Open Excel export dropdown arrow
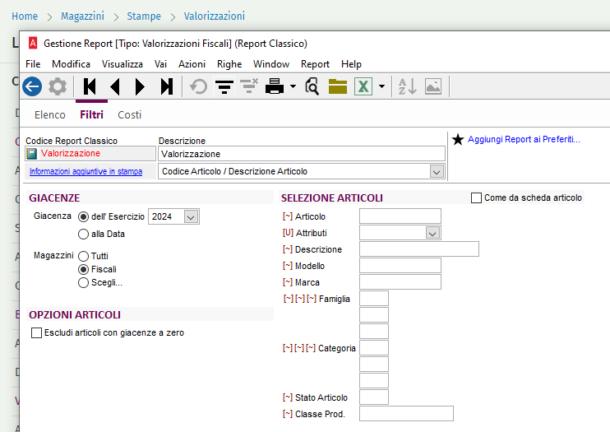 click(x=381, y=86)
